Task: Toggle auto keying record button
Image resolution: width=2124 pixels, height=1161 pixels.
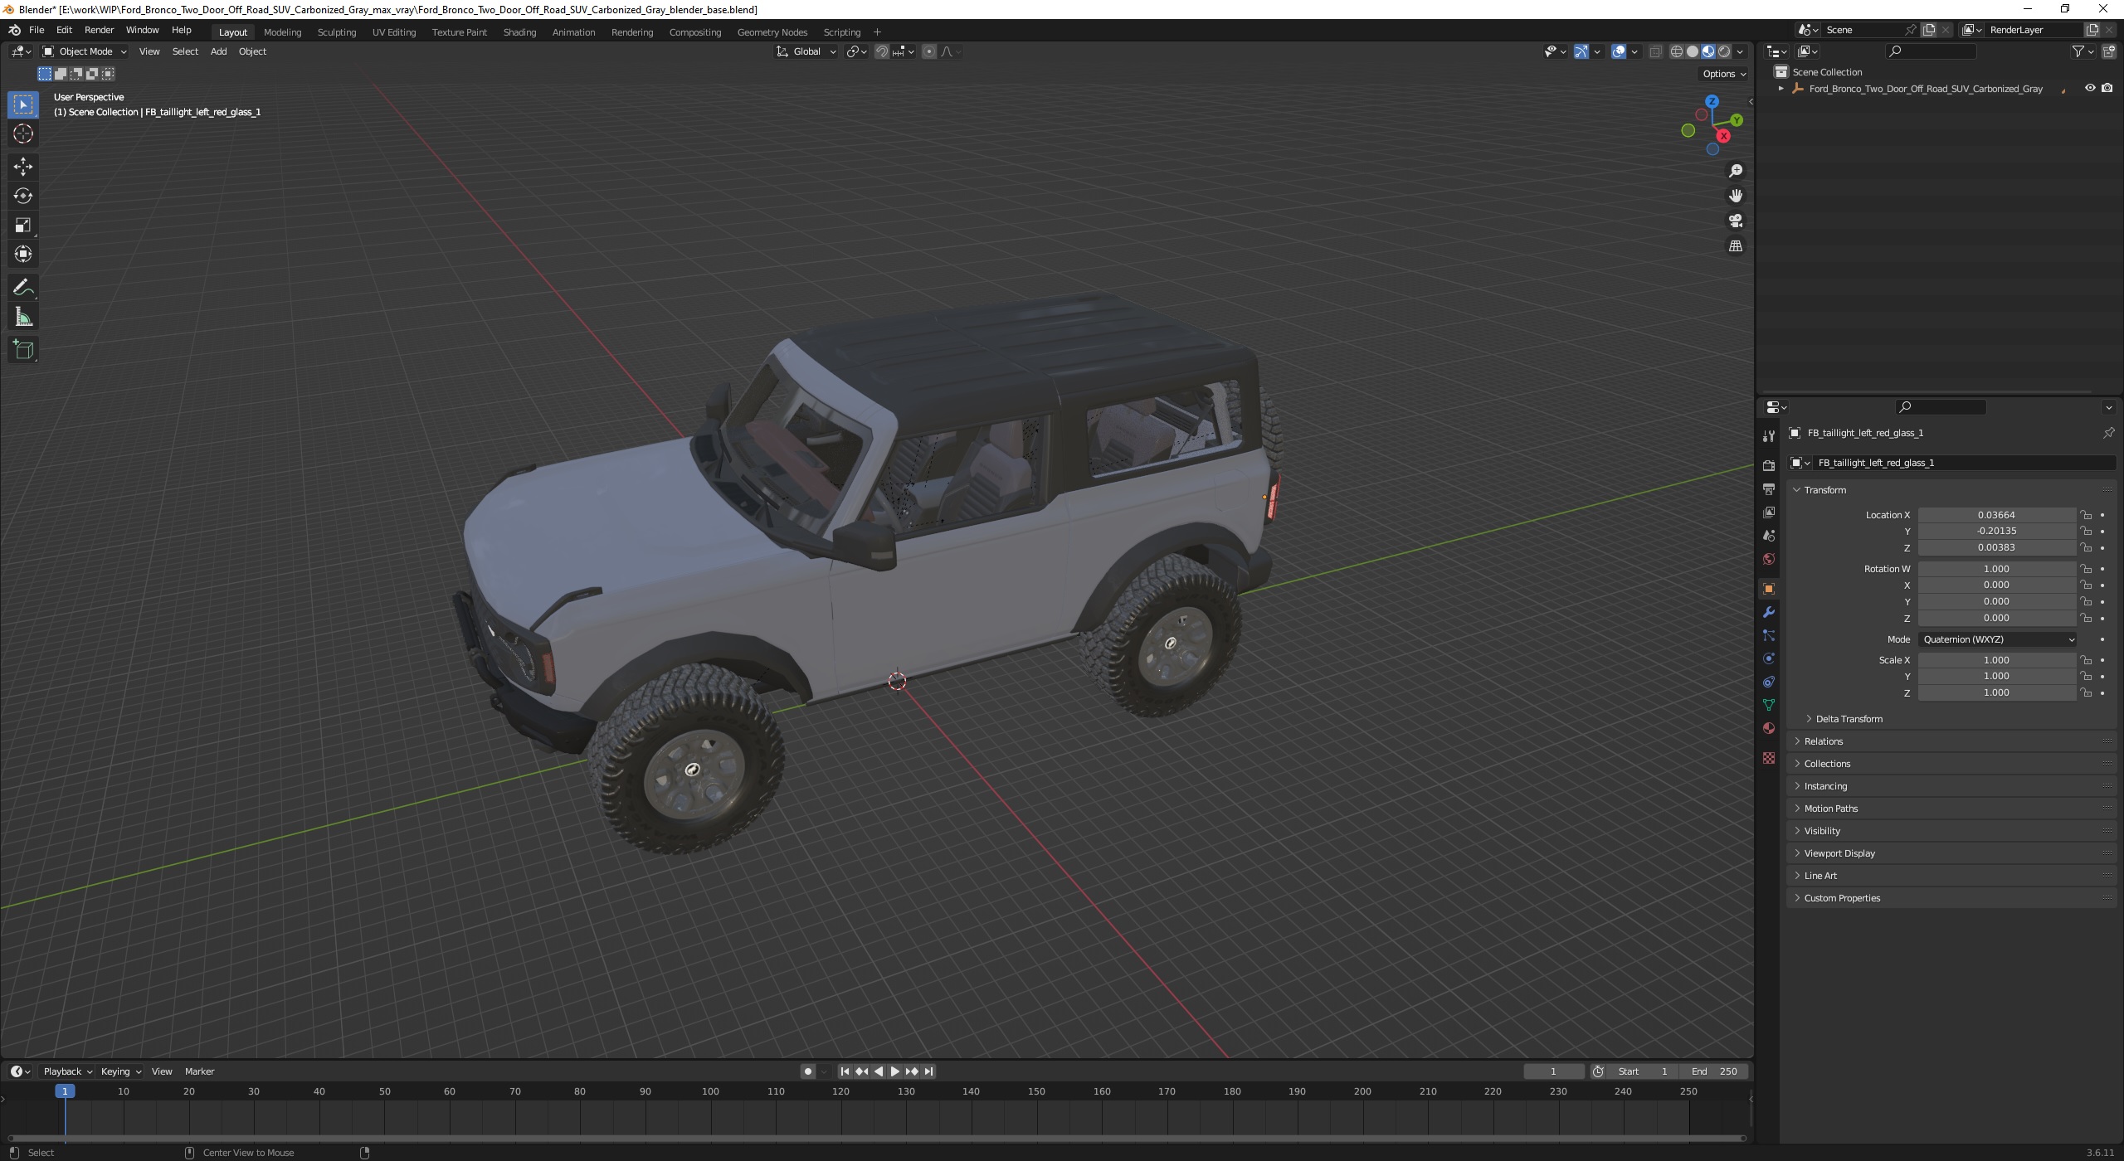Action: coord(808,1071)
